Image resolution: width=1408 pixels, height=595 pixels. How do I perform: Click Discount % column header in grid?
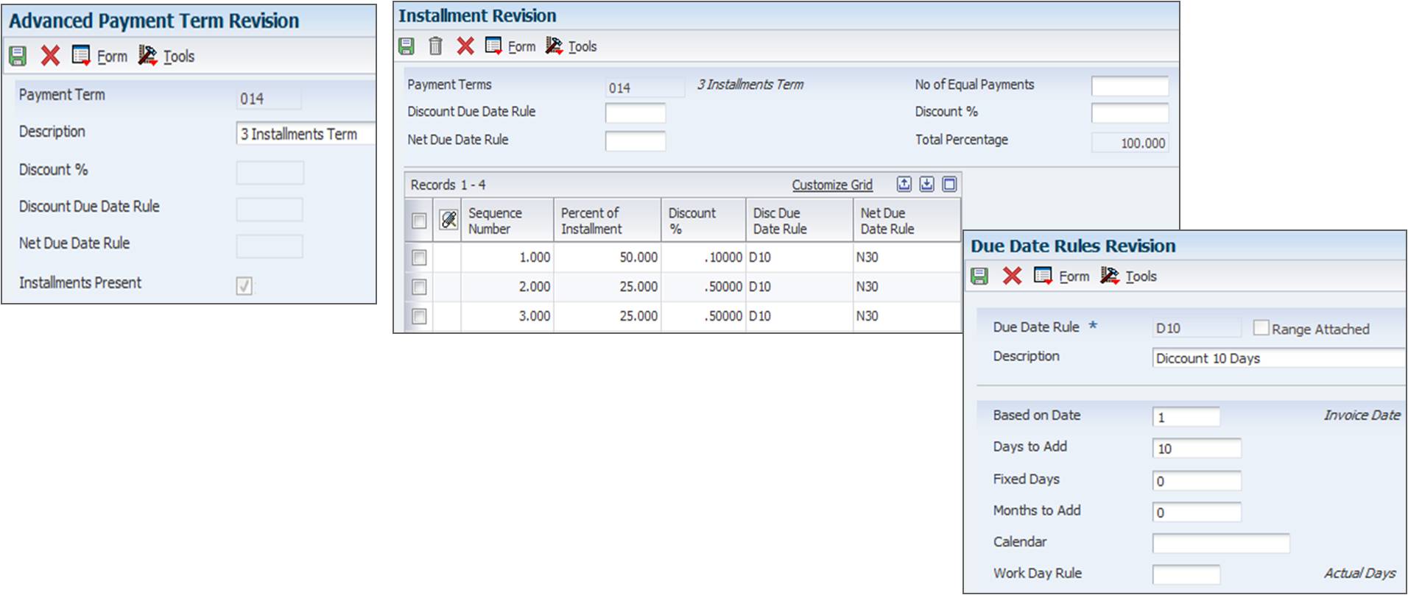[703, 220]
